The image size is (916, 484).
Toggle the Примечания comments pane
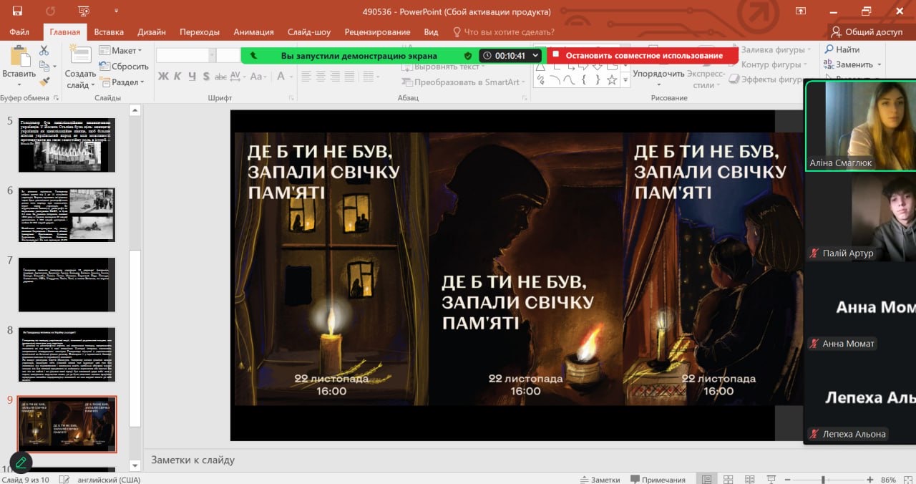(658, 480)
